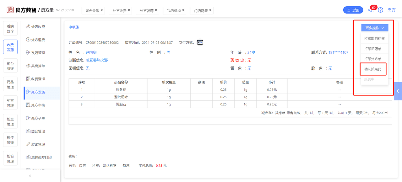Close the 前台收银 tab
Screen dimensions: 402x182
102,10
